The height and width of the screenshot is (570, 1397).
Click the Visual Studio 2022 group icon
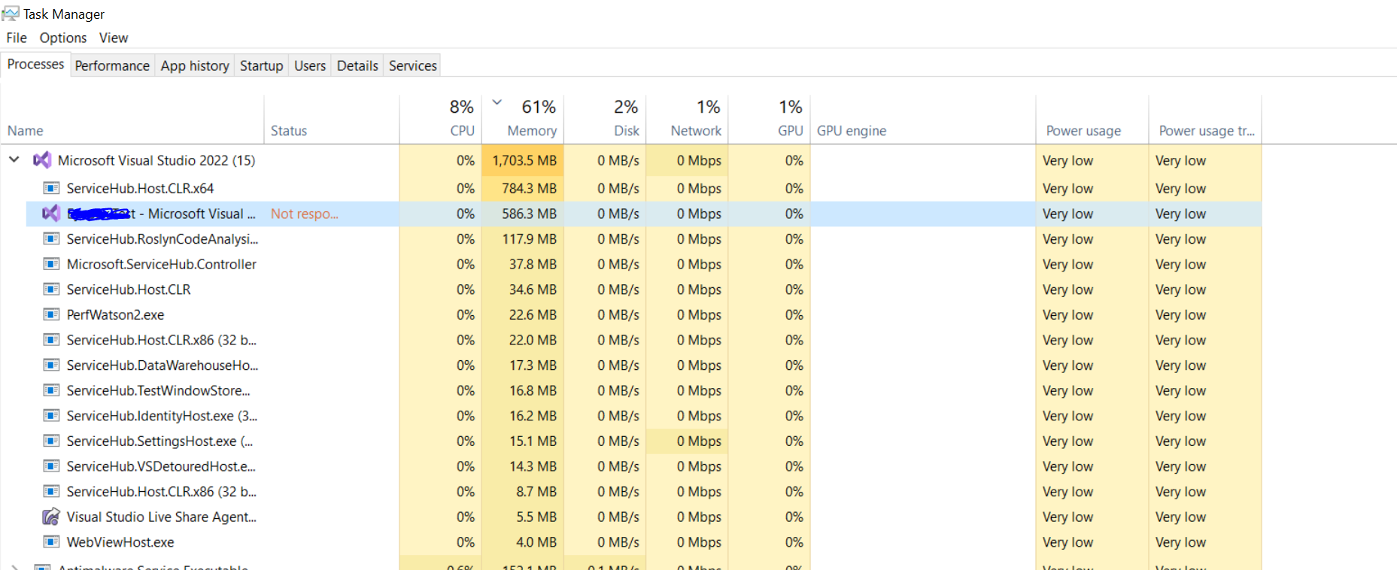coord(42,160)
